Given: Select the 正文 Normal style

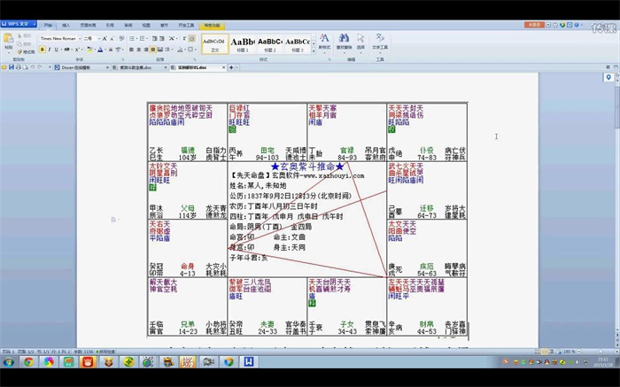Looking at the screenshot, I should pyautogui.click(x=214, y=43).
